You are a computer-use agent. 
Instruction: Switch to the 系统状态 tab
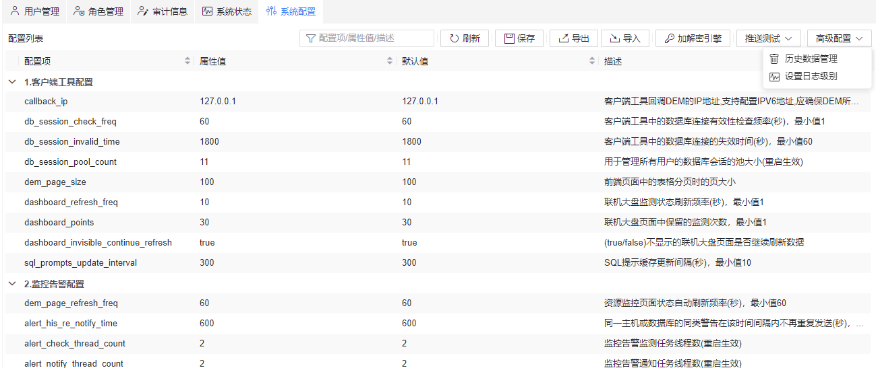[227, 11]
